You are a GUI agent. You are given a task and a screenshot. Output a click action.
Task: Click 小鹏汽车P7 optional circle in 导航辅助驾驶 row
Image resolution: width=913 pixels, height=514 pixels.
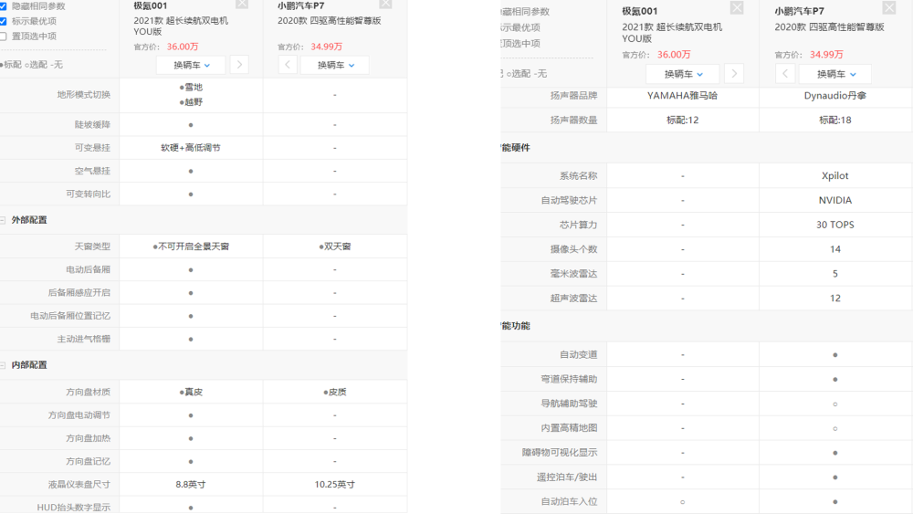click(835, 404)
